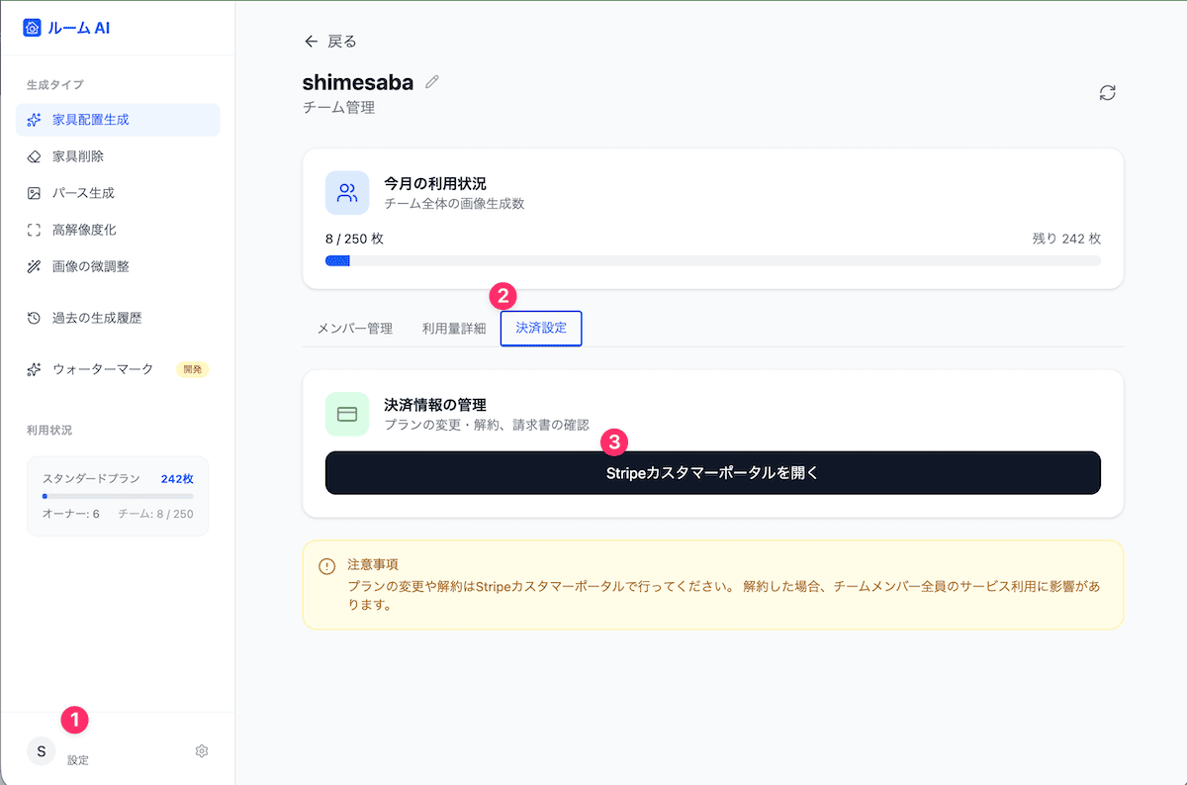Open ウォーターマーク in the sidebar

[102, 369]
